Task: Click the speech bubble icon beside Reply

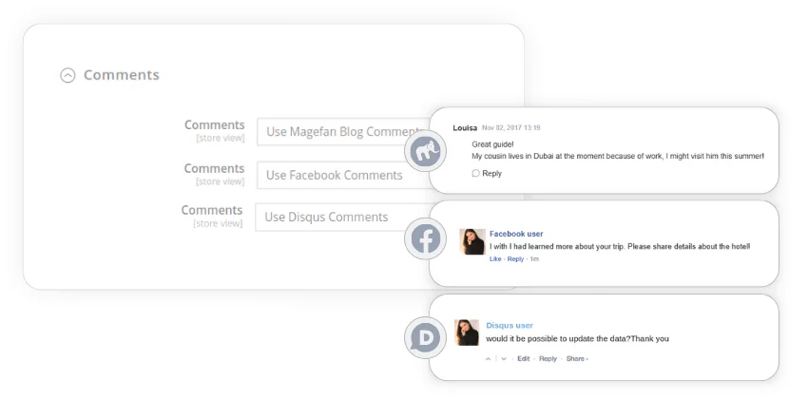Action: (x=475, y=174)
